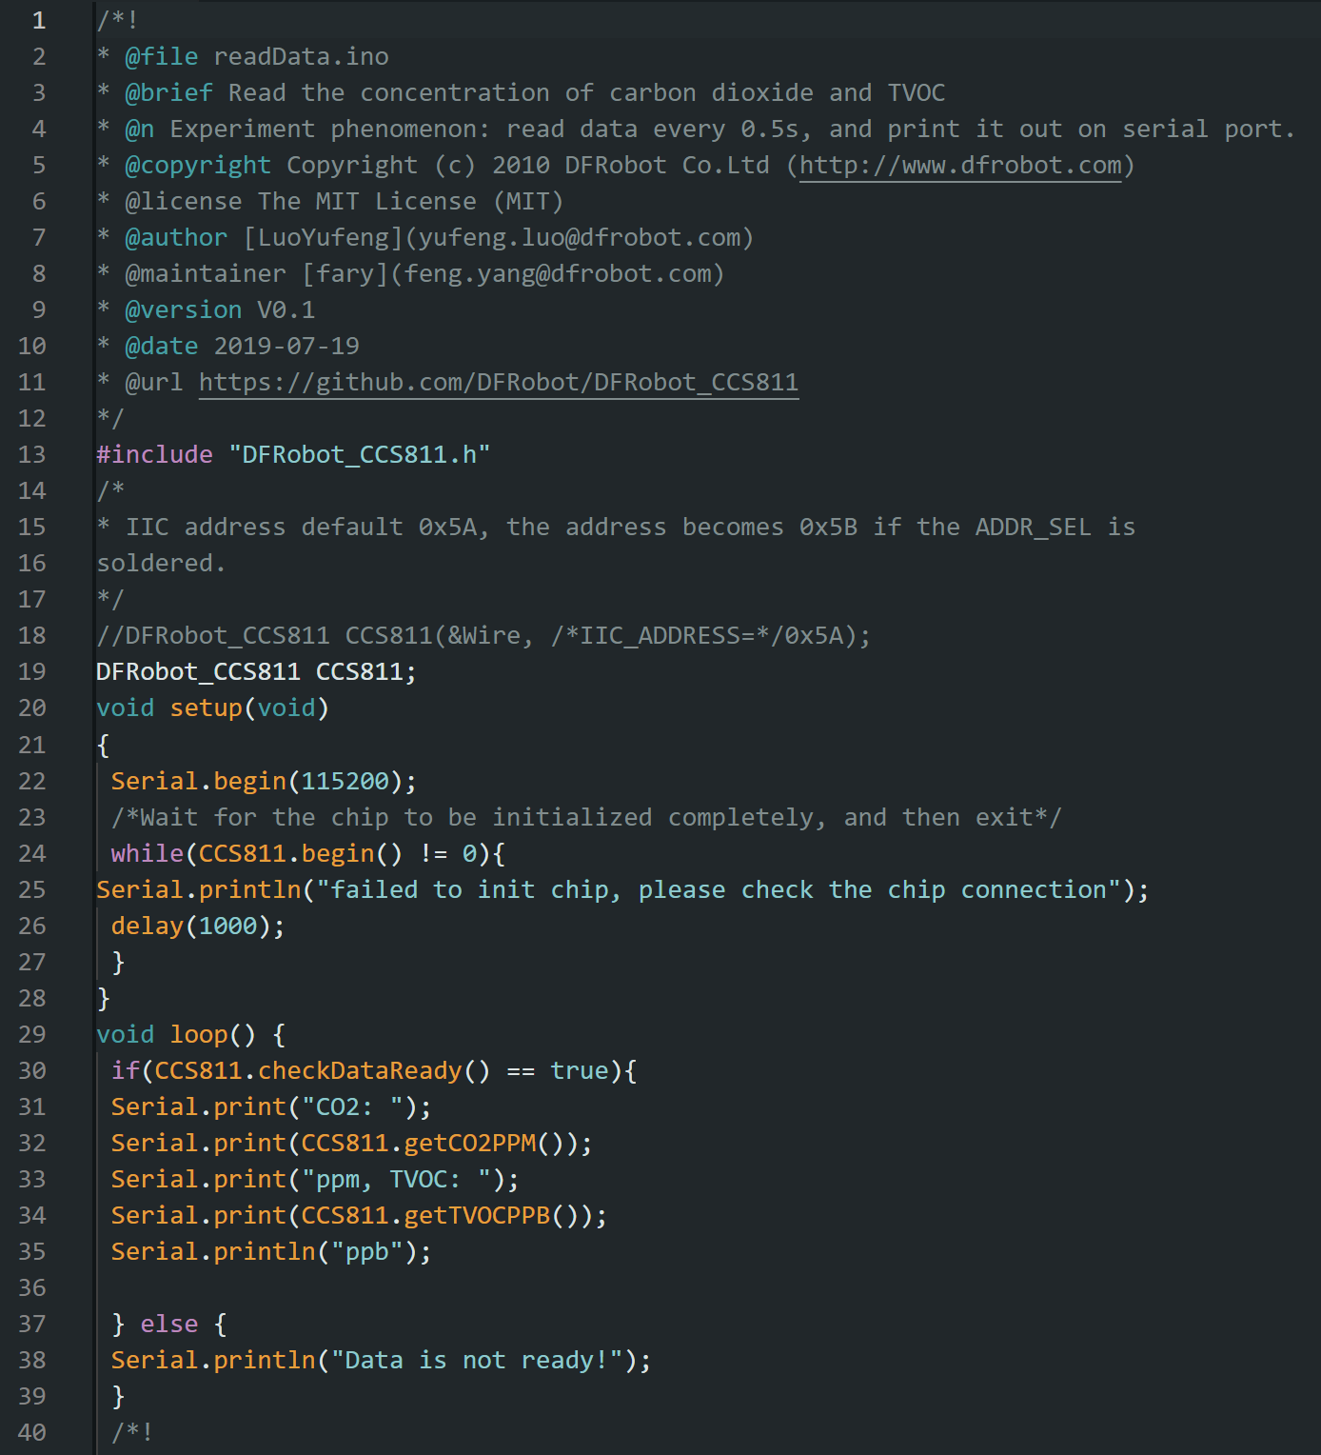
Task: Click the @file readData.ino comment line
Action: (x=243, y=56)
